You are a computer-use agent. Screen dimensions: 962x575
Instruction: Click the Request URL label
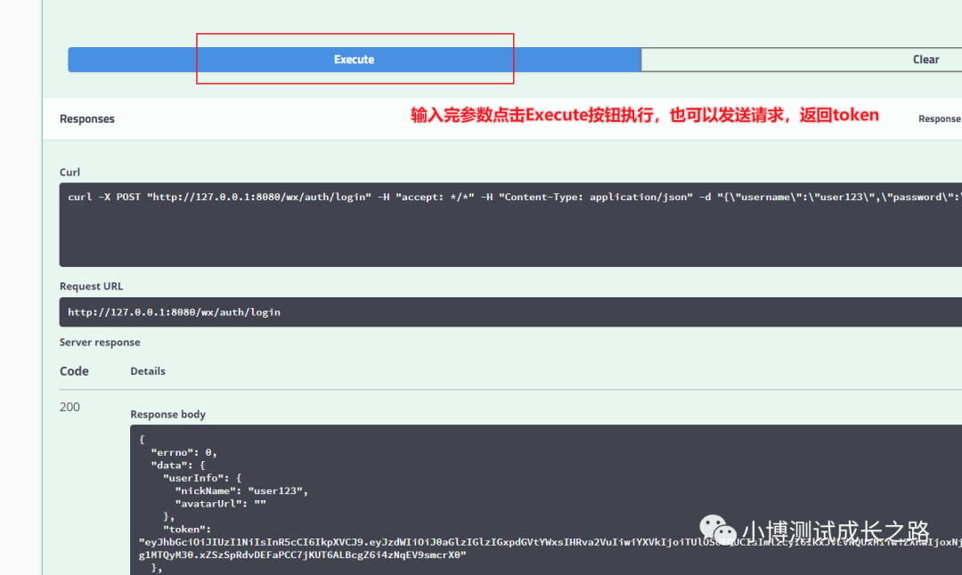92,287
